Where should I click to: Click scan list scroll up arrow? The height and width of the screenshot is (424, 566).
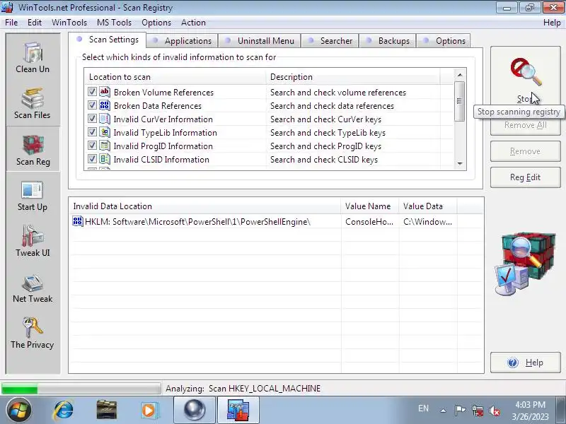[x=459, y=75]
